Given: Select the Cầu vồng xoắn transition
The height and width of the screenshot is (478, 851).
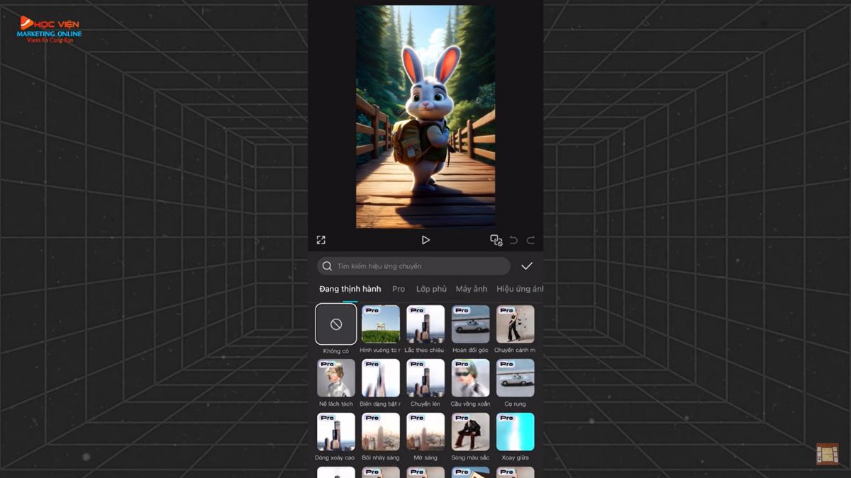Looking at the screenshot, I should coord(471,378).
